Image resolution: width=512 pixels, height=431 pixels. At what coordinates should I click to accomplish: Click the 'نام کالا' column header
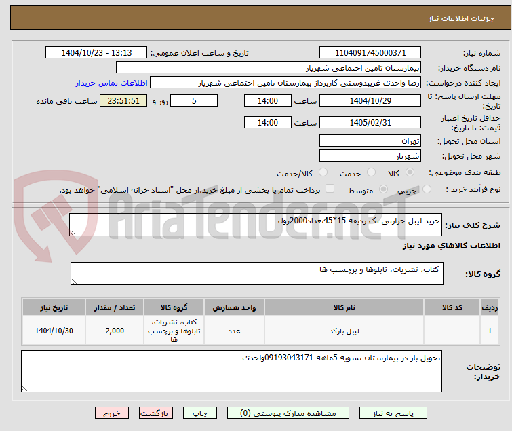point(344,307)
